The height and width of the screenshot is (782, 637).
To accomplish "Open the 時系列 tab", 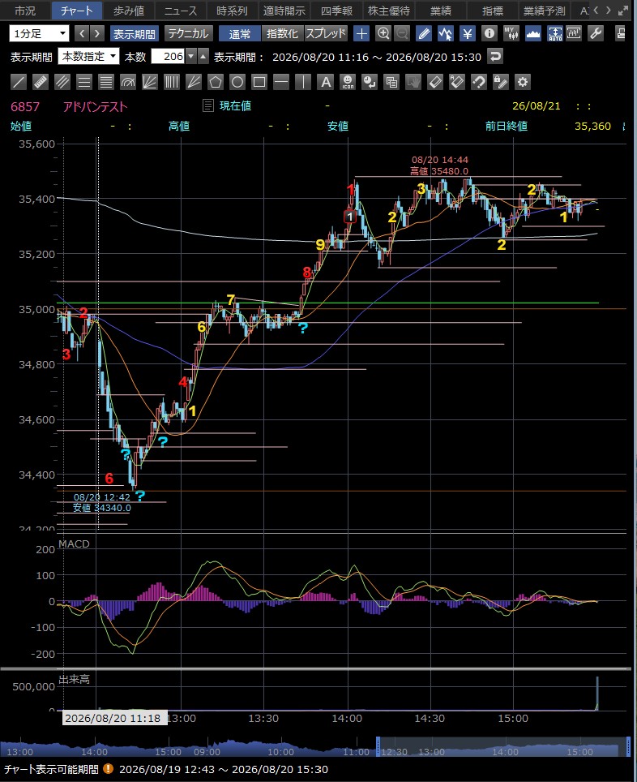I will point(233,11).
